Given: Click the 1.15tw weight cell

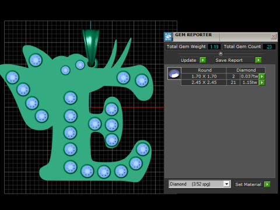Looking at the screenshot, I should pos(250,82).
